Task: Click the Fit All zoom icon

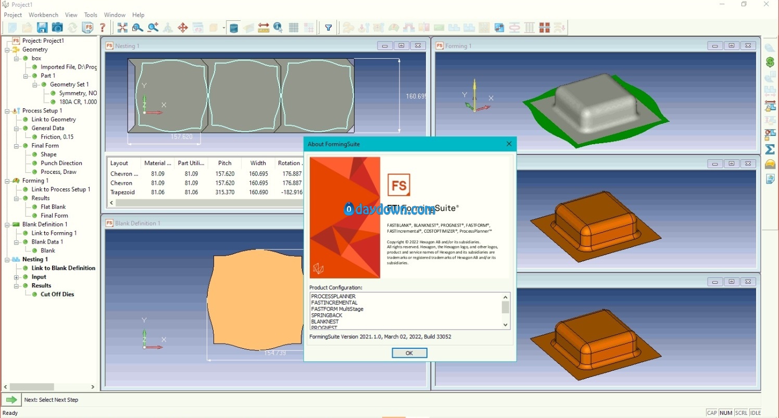Action: pos(122,28)
